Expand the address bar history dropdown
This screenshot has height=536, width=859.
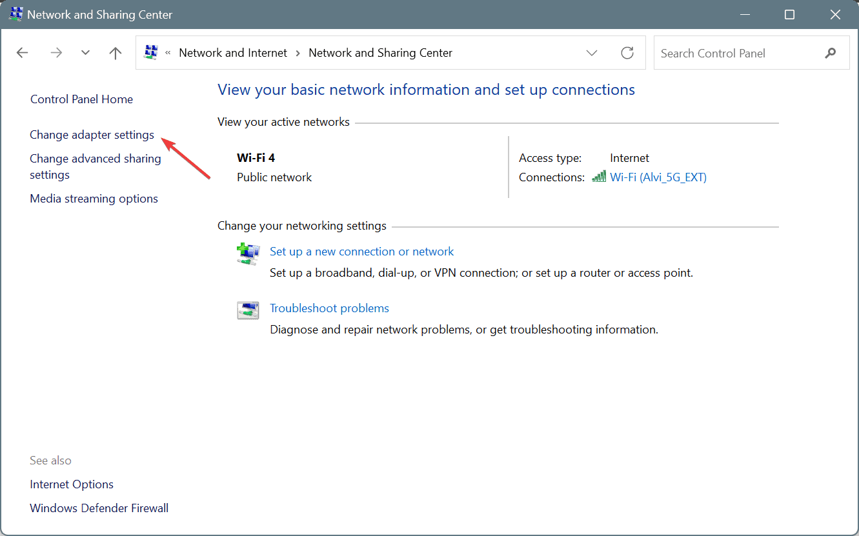(592, 53)
